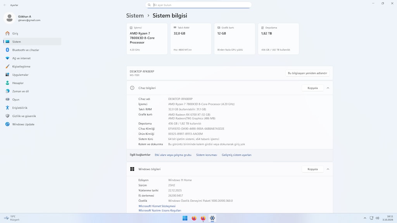
Task: Click the Giriş home icon in sidebar
Action: [7, 33]
